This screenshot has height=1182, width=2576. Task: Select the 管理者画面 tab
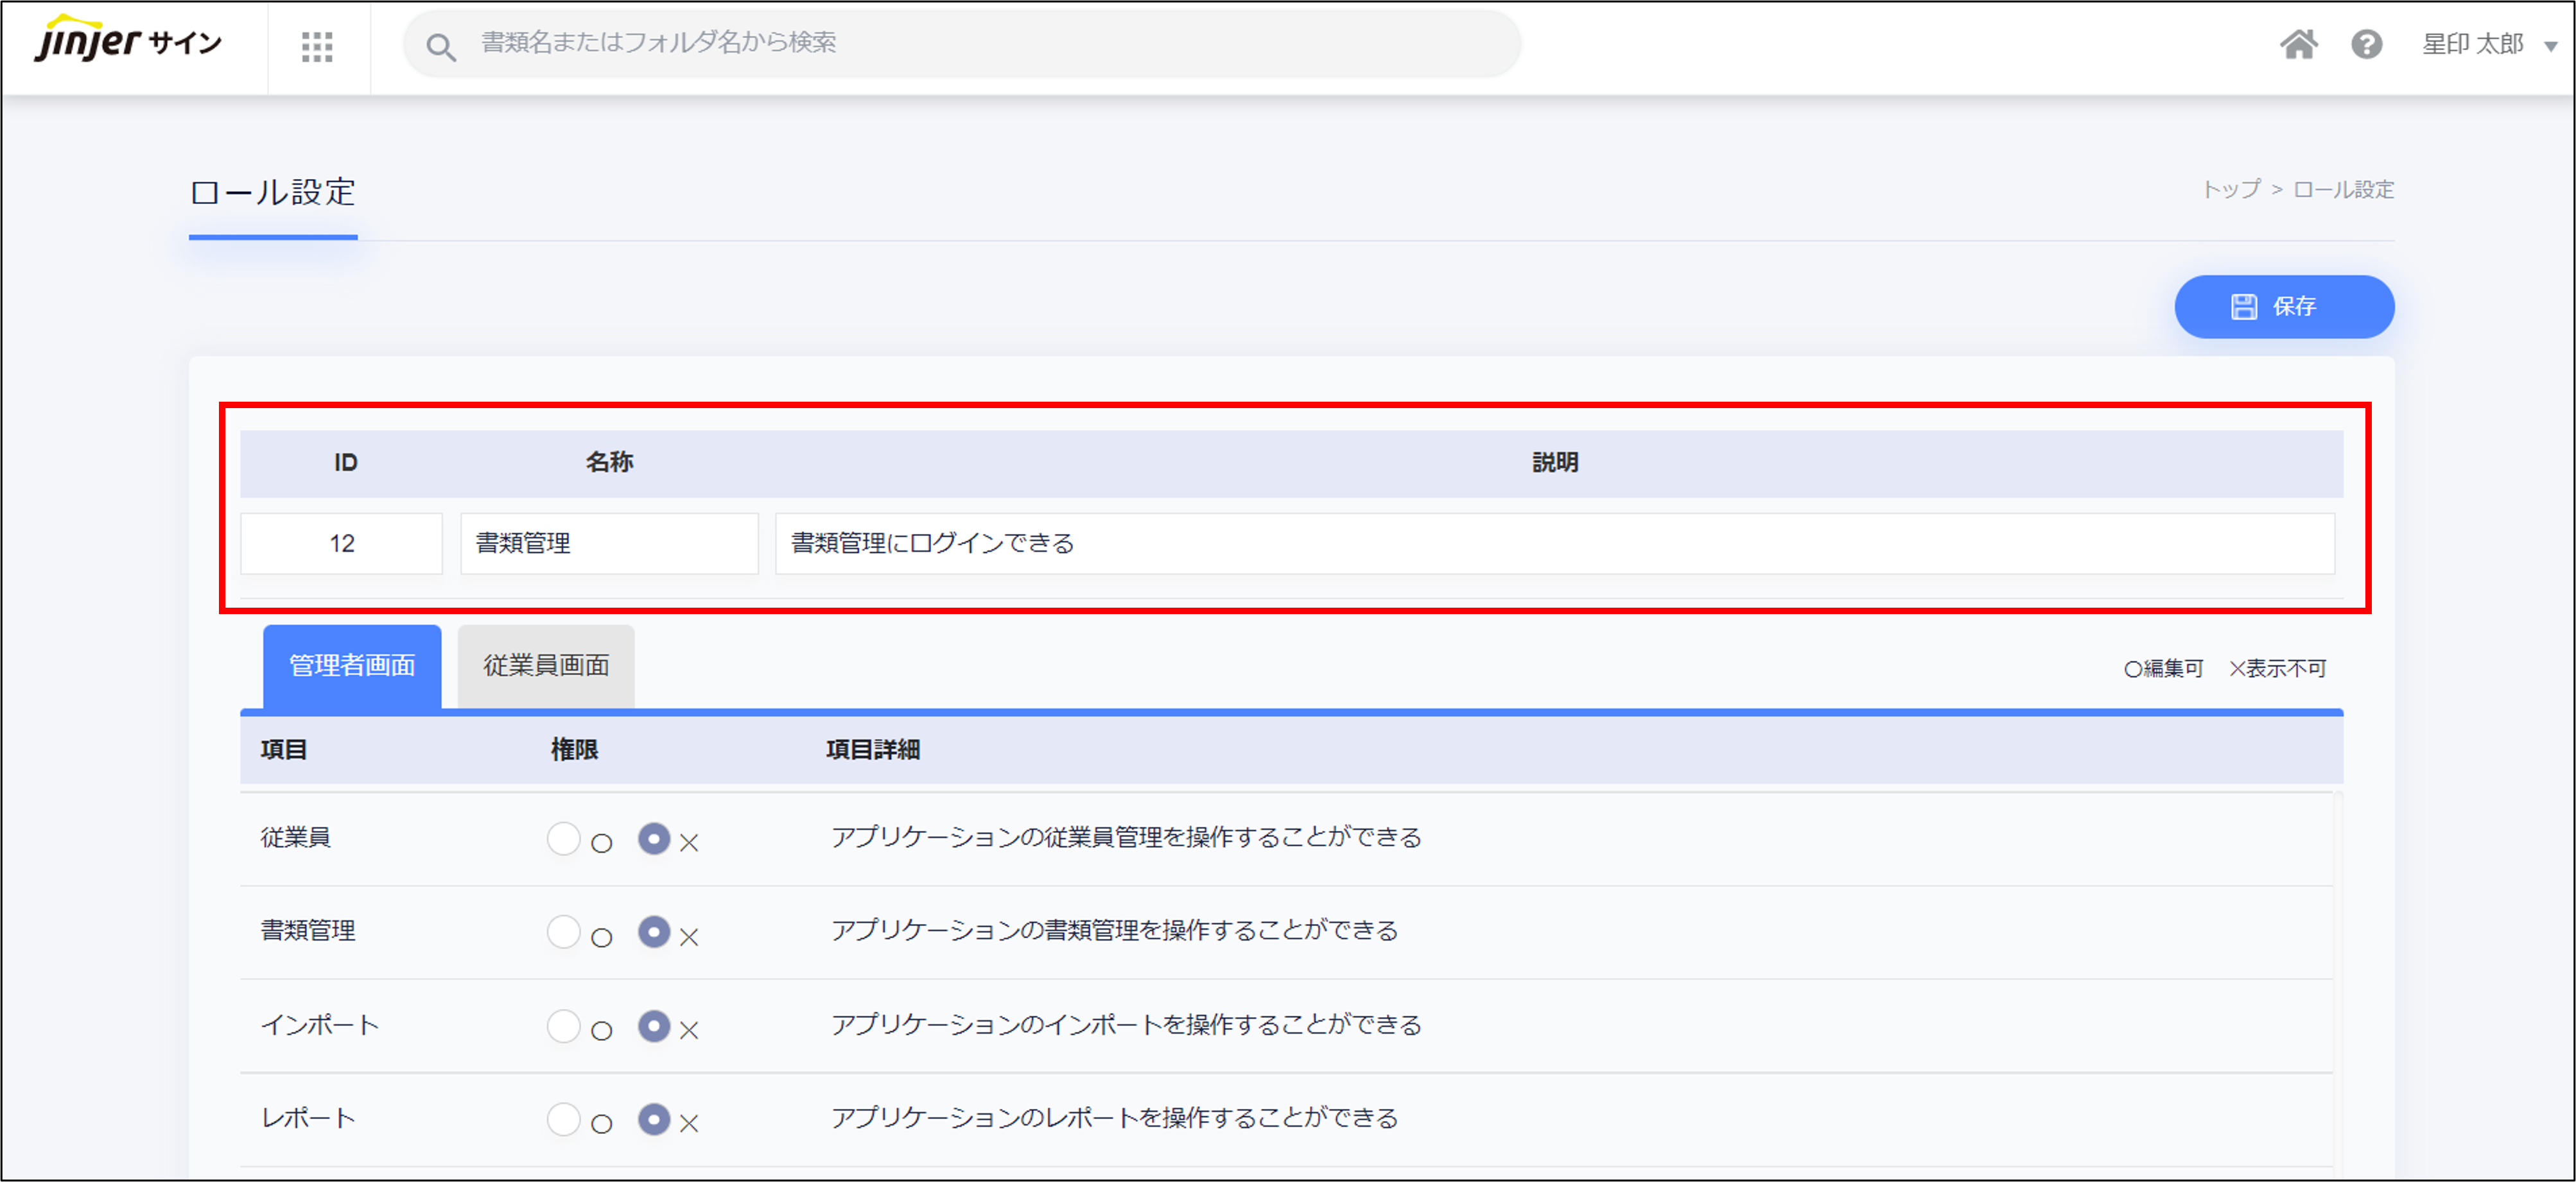(352, 665)
